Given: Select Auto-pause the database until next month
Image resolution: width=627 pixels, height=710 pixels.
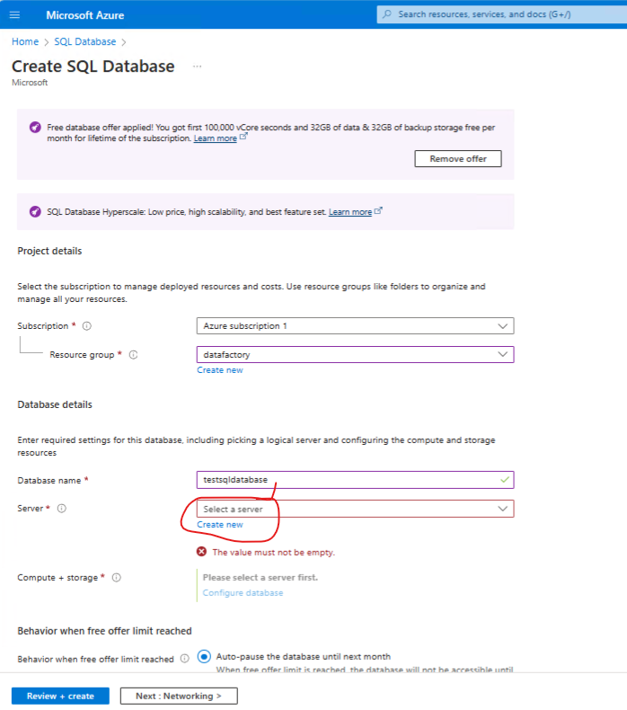Looking at the screenshot, I should click(x=204, y=657).
